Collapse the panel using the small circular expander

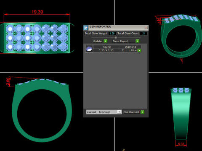pyautogui.click(x=116, y=37)
